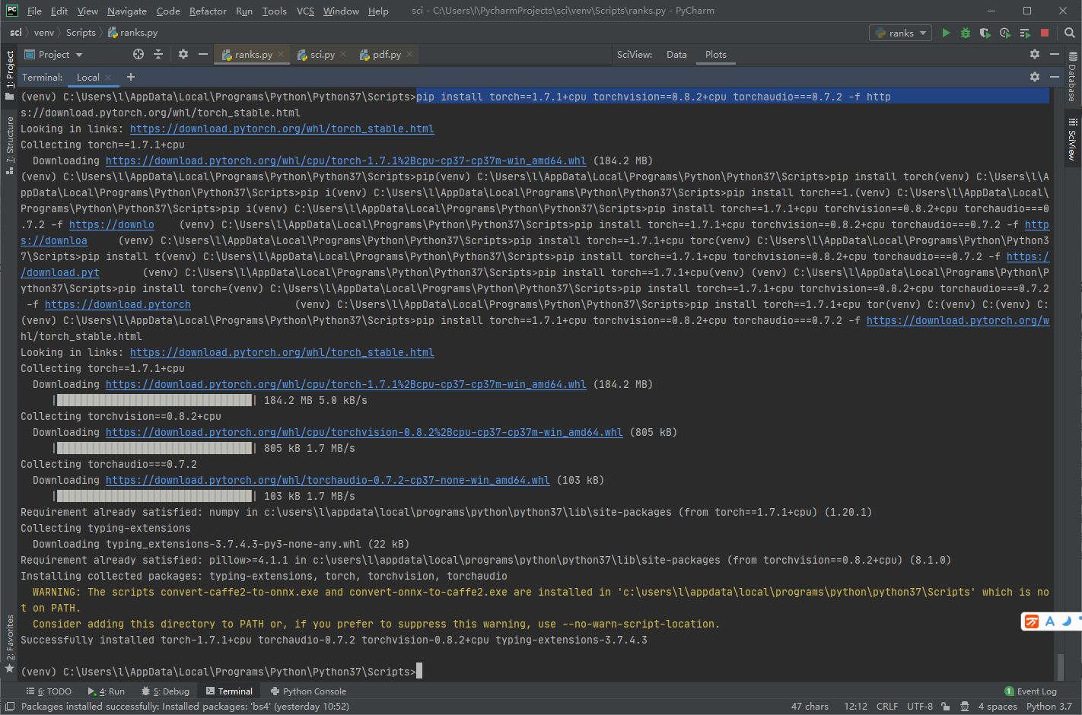The height and width of the screenshot is (715, 1082).
Task: Click first torch_stable.html link after Looking in links
Action: pyautogui.click(x=282, y=129)
